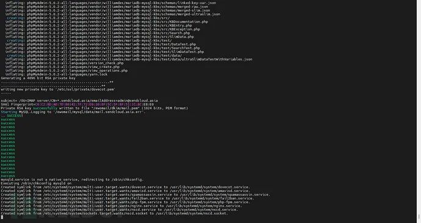The image size is (421, 223).
Task: Click the vertical scrollbar on right edge
Action: [x=419, y=111]
